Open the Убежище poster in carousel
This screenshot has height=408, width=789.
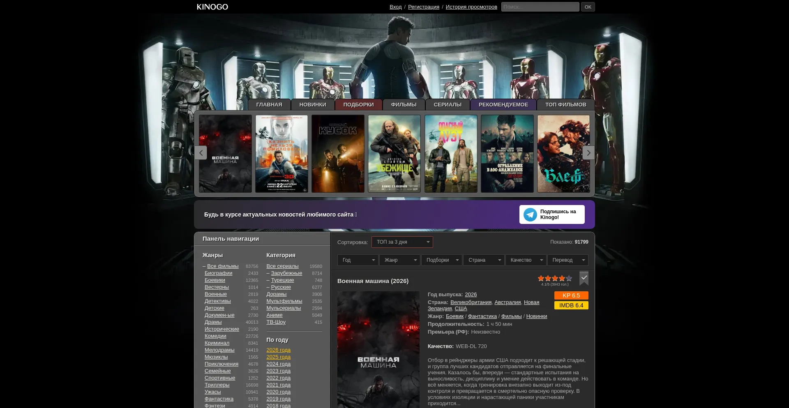click(x=394, y=154)
